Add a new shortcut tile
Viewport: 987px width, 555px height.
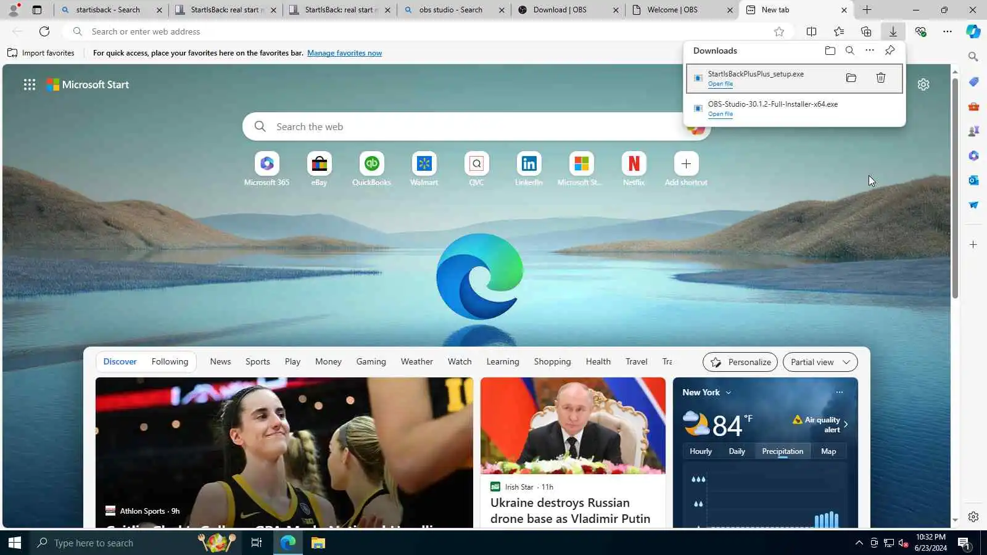point(686,169)
